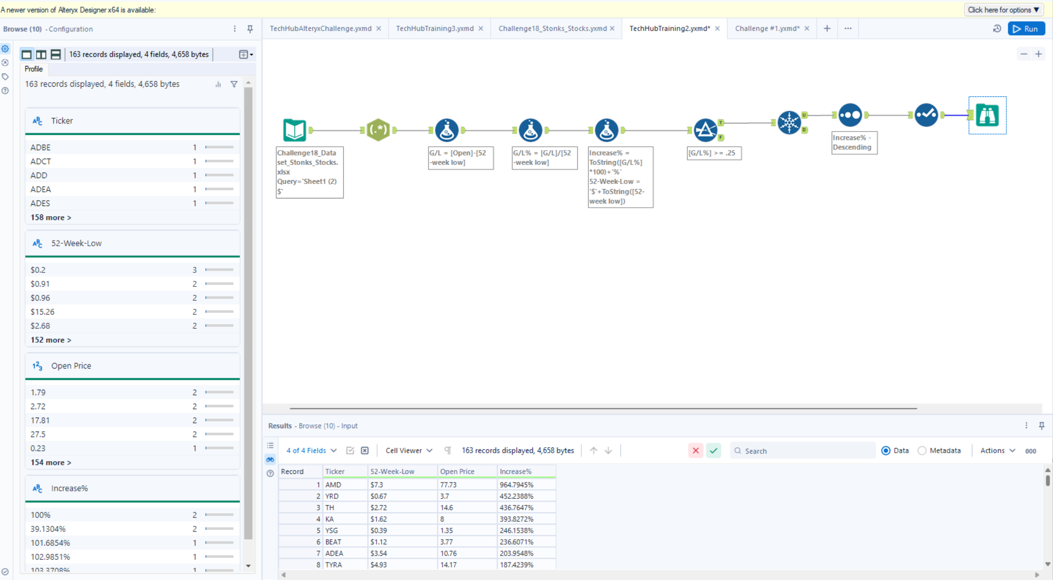The width and height of the screenshot is (1053, 580).
Task: Run the workflow
Action: [1026, 29]
